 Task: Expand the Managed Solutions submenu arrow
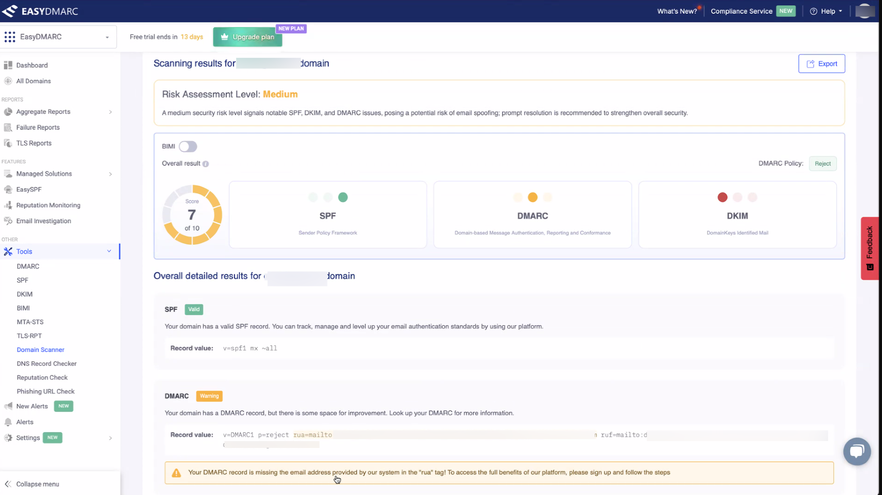click(x=110, y=174)
